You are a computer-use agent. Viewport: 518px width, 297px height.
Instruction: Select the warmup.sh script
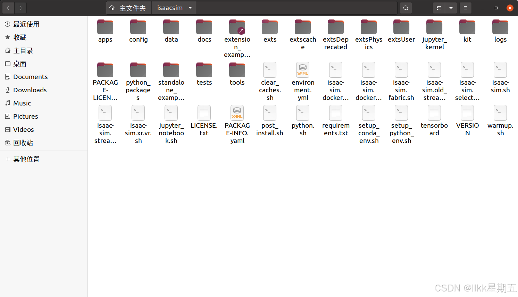pos(500,121)
